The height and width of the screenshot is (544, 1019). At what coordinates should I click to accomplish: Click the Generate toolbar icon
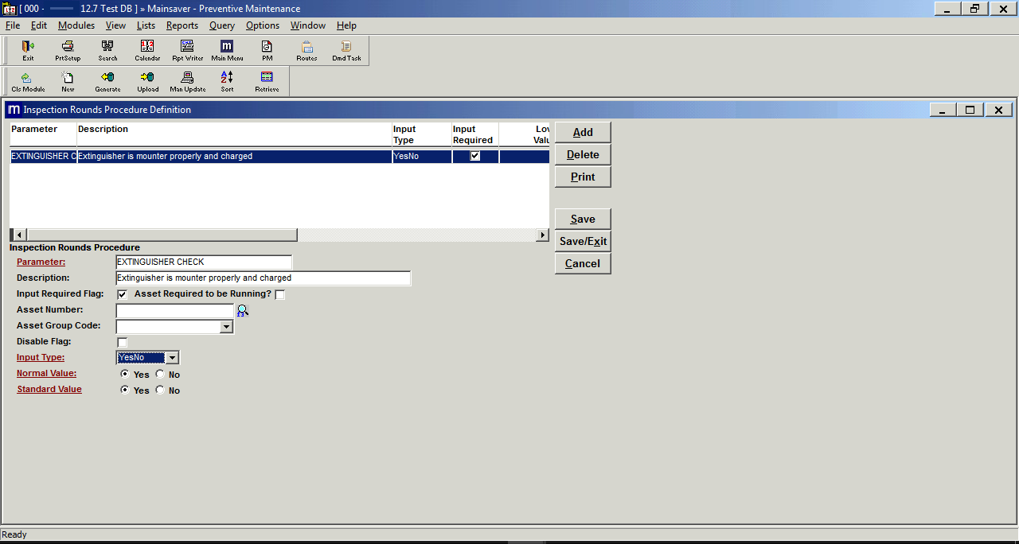pos(107,81)
